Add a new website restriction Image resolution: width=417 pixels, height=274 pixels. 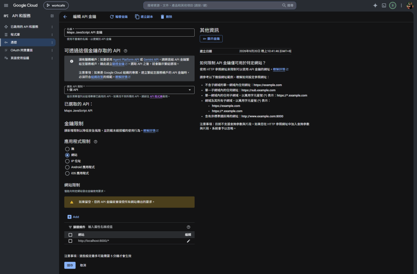[73, 217]
